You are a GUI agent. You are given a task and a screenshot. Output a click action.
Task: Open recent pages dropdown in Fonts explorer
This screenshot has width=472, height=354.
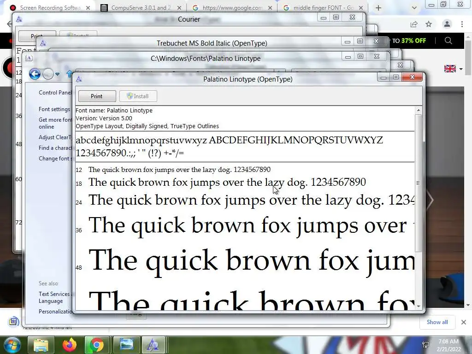[x=58, y=74]
